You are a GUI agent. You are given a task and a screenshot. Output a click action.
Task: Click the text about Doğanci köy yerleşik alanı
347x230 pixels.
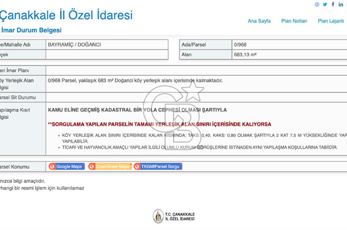pos(135,81)
